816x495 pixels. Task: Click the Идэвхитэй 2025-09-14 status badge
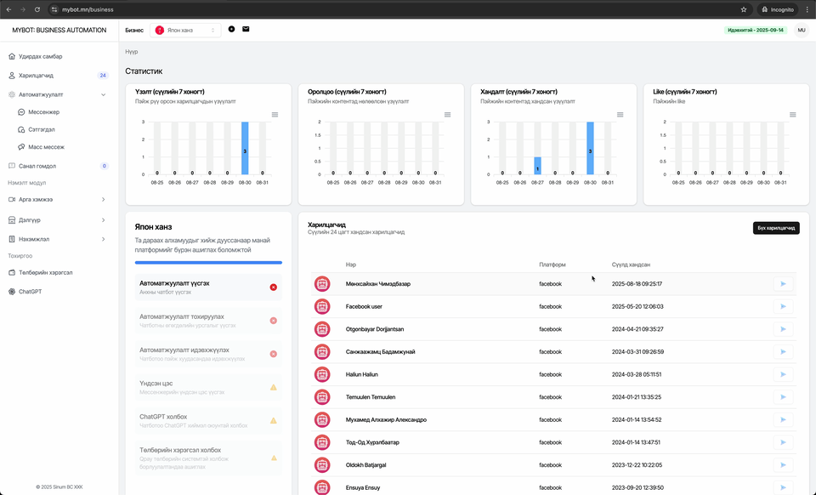coord(755,30)
